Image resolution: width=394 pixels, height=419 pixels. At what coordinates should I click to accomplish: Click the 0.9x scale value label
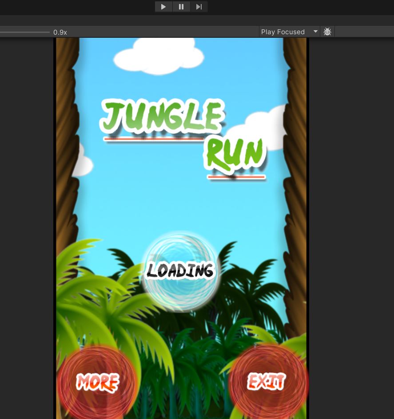(60, 32)
